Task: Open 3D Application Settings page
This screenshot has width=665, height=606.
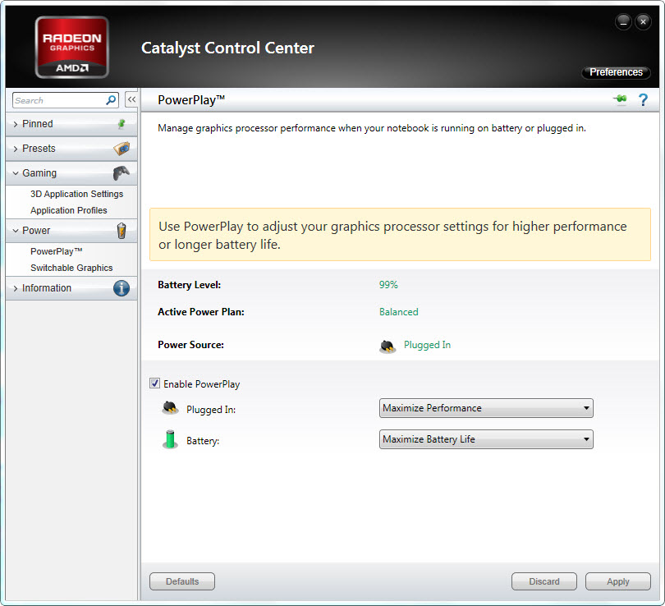Action: (x=76, y=194)
